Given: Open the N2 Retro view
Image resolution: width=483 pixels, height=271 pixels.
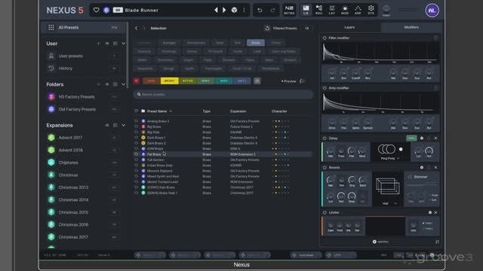Looking at the screenshot, I should pos(289,10).
